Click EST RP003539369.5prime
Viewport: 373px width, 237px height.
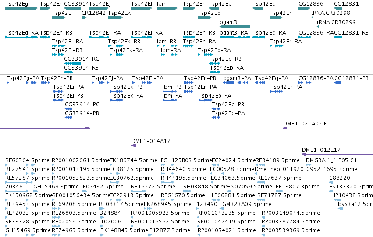click(x=291, y=230)
